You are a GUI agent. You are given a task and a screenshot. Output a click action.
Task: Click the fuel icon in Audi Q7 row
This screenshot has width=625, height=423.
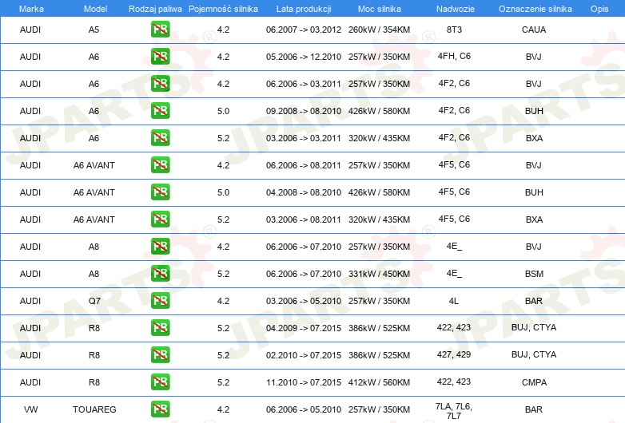click(x=160, y=301)
